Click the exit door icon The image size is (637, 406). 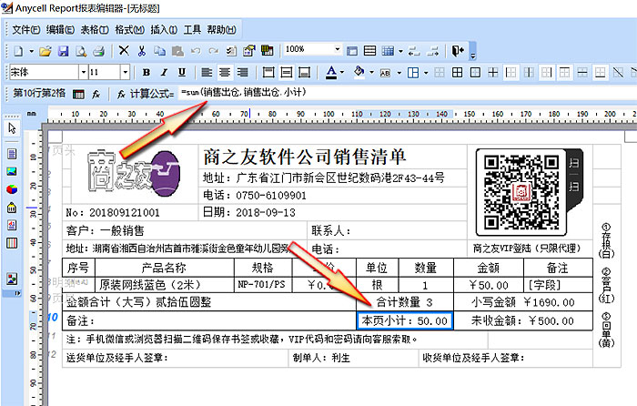[x=458, y=51]
